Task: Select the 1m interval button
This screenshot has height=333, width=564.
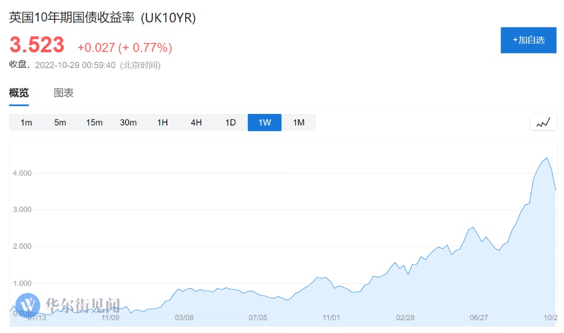Action: point(26,122)
